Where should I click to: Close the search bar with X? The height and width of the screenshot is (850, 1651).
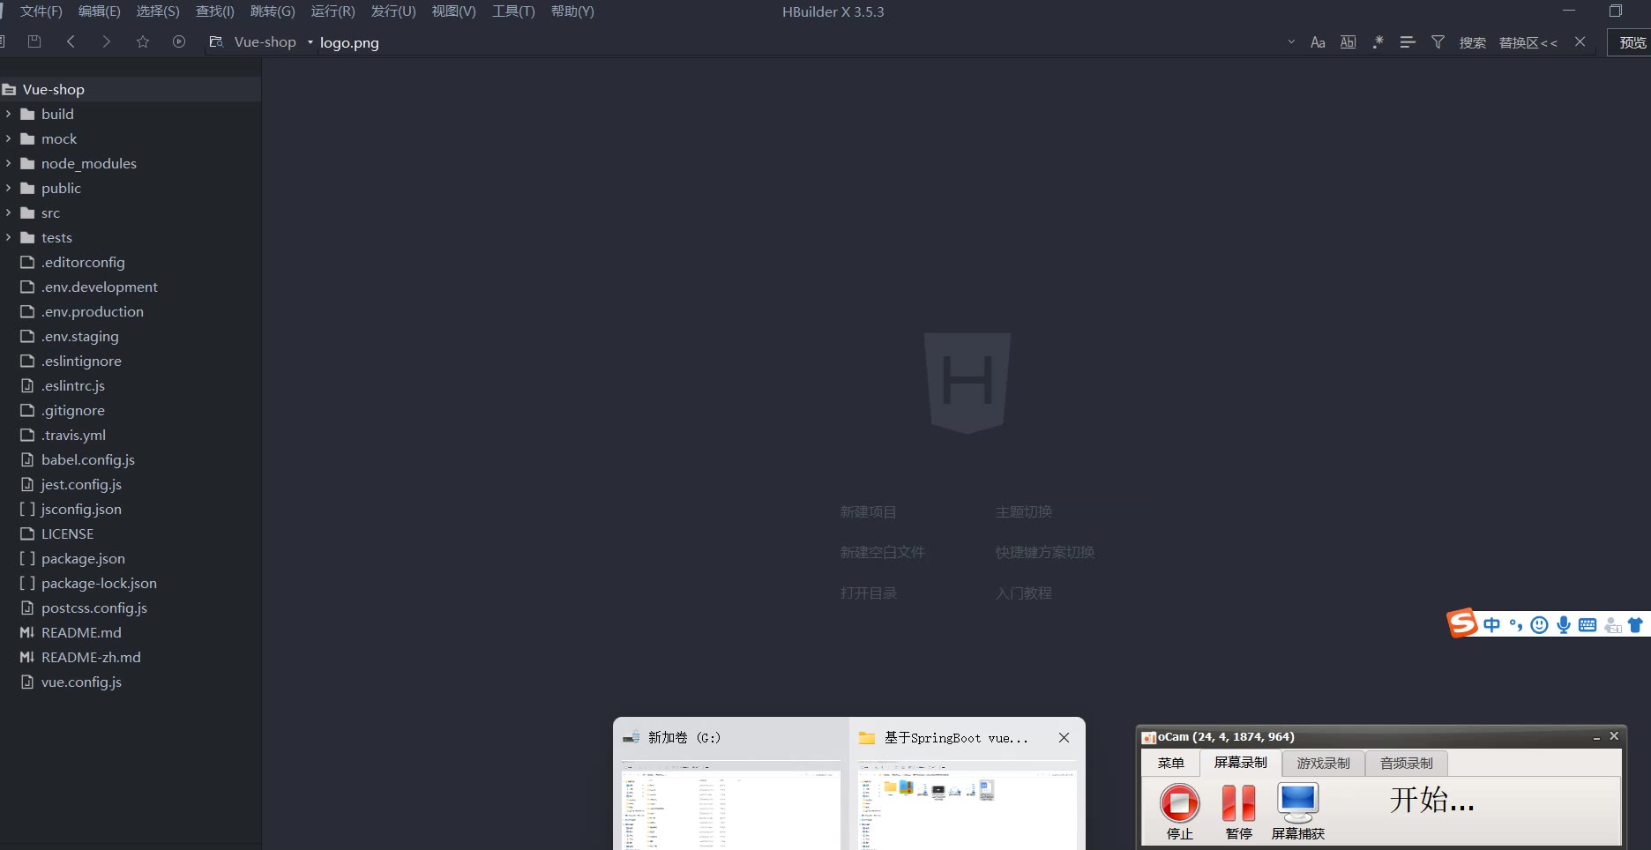point(1580,41)
